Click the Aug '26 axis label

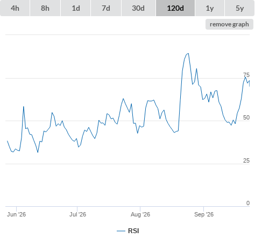pyautogui.click(x=140, y=214)
